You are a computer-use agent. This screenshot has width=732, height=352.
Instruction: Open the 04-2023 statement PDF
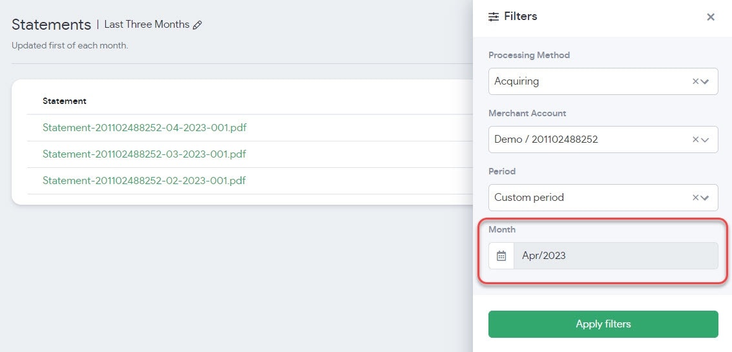point(144,128)
